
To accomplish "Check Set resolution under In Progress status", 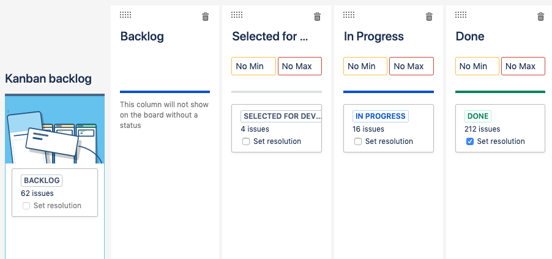I will (358, 141).
